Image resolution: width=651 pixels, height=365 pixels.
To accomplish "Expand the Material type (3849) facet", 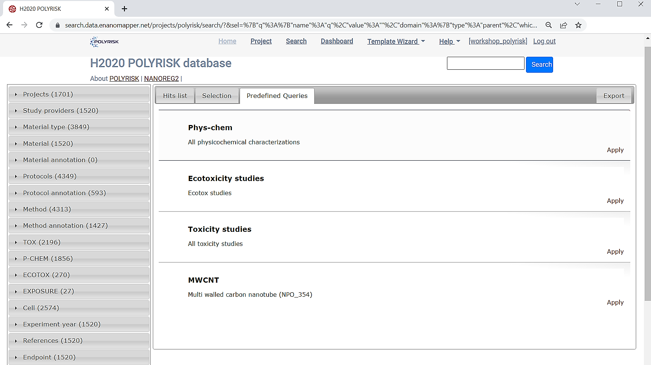I will tap(56, 127).
